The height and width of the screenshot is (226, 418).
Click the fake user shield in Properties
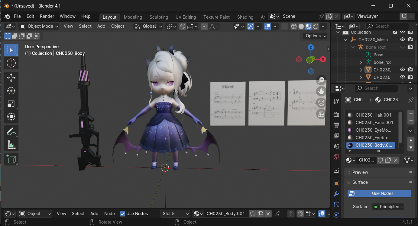[381, 160]
